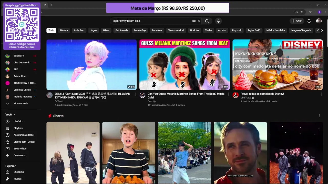Viewport: 328px width, 184px height.
Task: Open the Shorts section heading
Action: pos(58,116)
